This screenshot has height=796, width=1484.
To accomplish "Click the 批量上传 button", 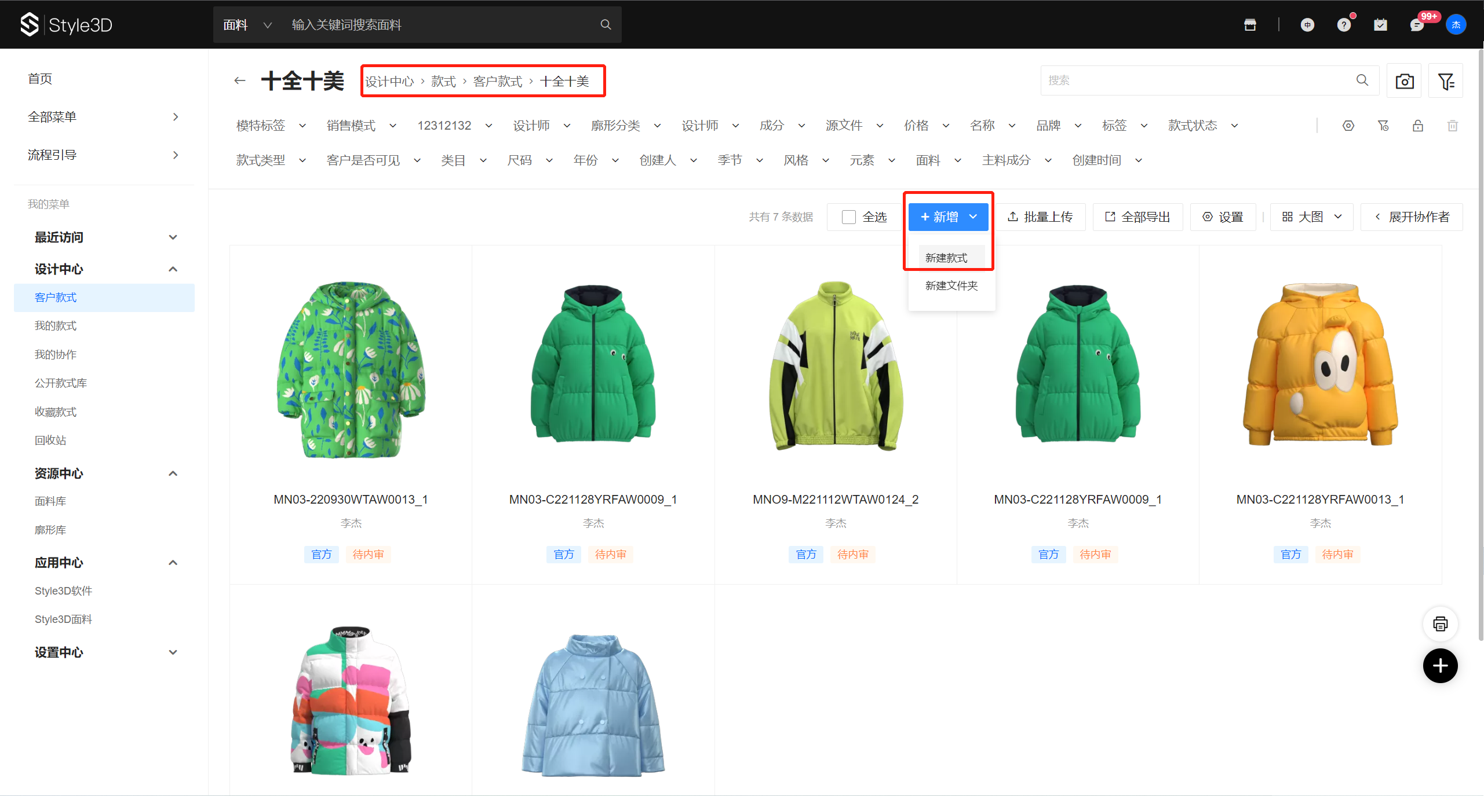I will tap(1041, 217).
